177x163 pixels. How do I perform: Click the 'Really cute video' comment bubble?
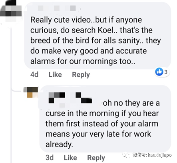pyautogui.click(x=97, y=36)
